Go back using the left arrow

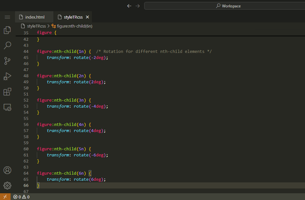point(129,6)
